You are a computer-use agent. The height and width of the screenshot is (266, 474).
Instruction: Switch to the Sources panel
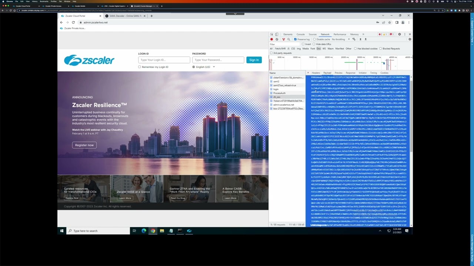click(313, 34)
